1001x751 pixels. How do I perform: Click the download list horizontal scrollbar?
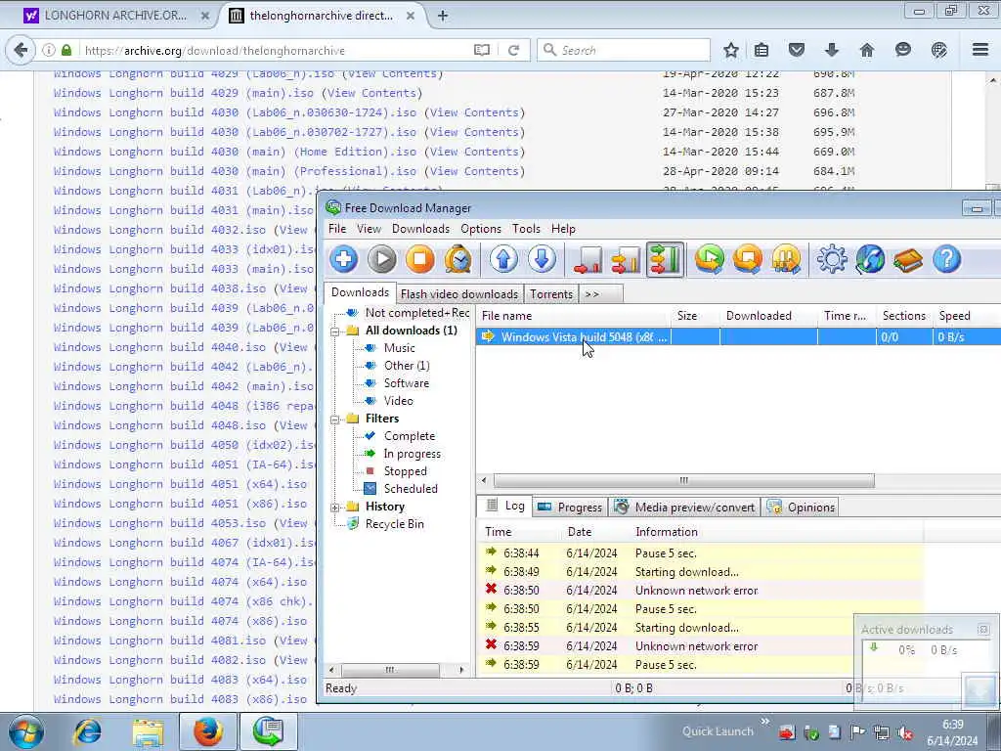coord(683,480)
